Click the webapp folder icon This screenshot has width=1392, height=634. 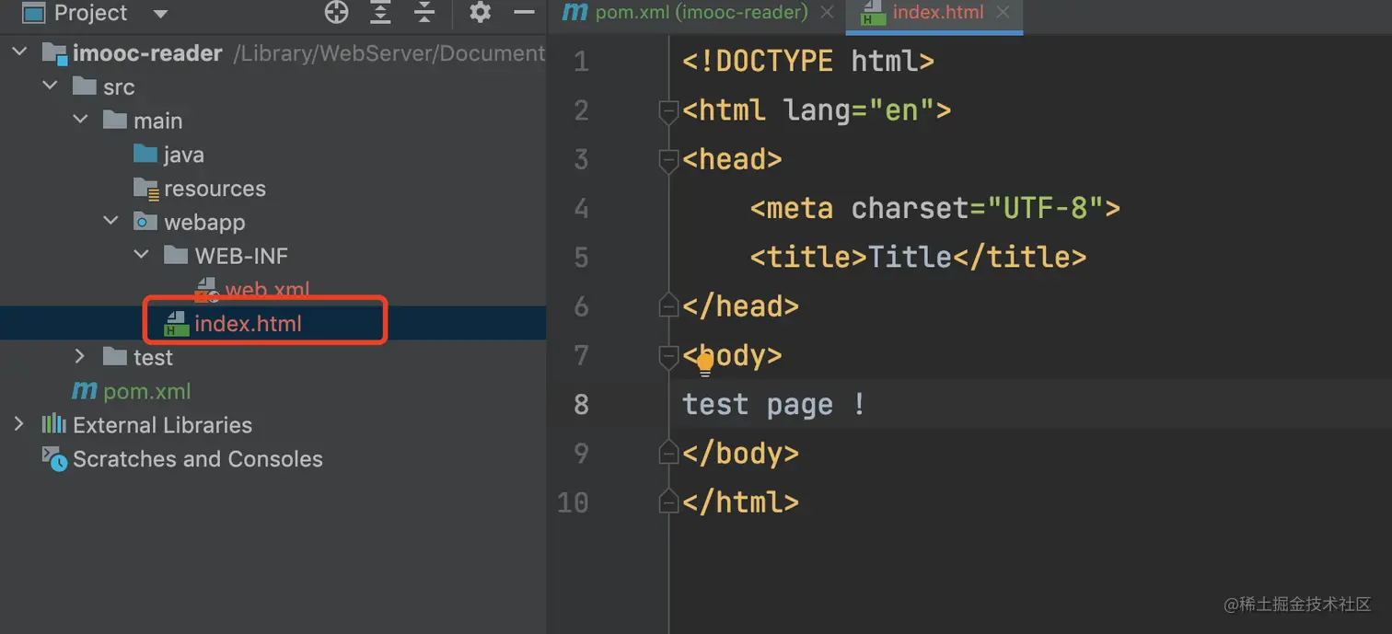pos(145,222)
